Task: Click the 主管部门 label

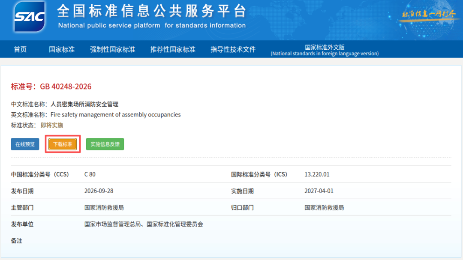Action: (x=22, y=208)
